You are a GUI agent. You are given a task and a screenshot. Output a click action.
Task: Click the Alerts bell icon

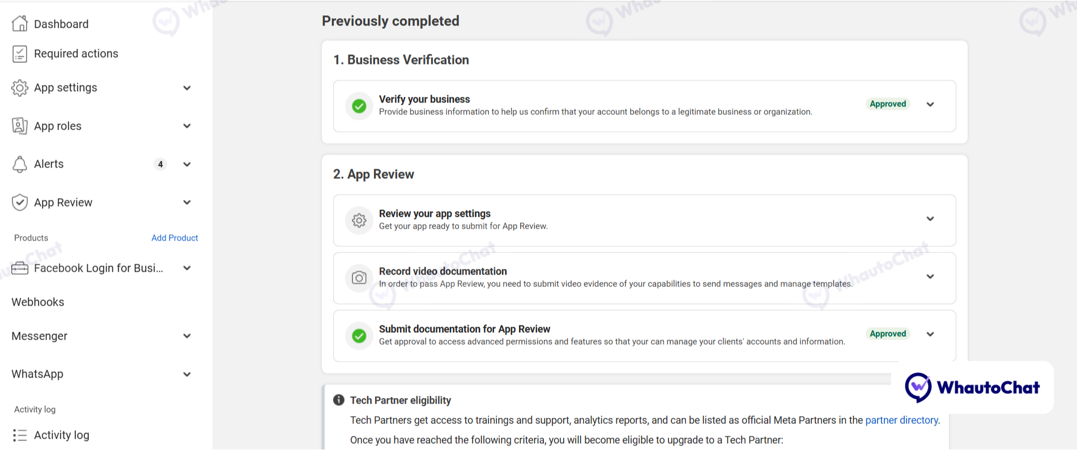coord(20,164)
